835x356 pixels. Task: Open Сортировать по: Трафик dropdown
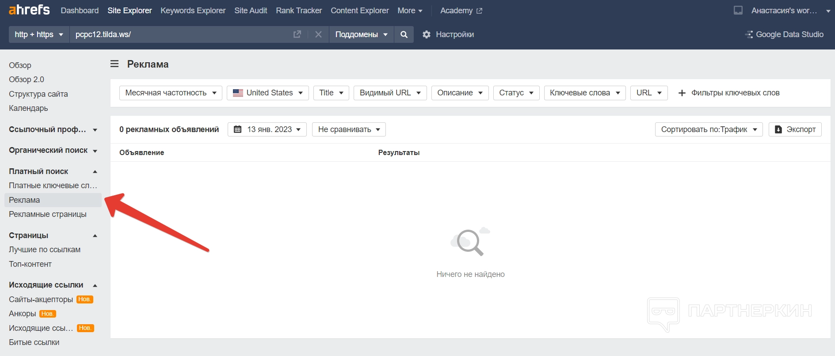(x=709, y=129)
